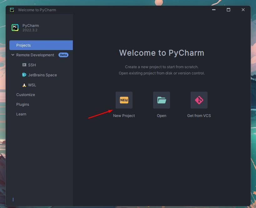The height and width of the screenshot is (208, 256).
Task: Close the Welcome to PyCharm window
Action: [x=243, y=10]
